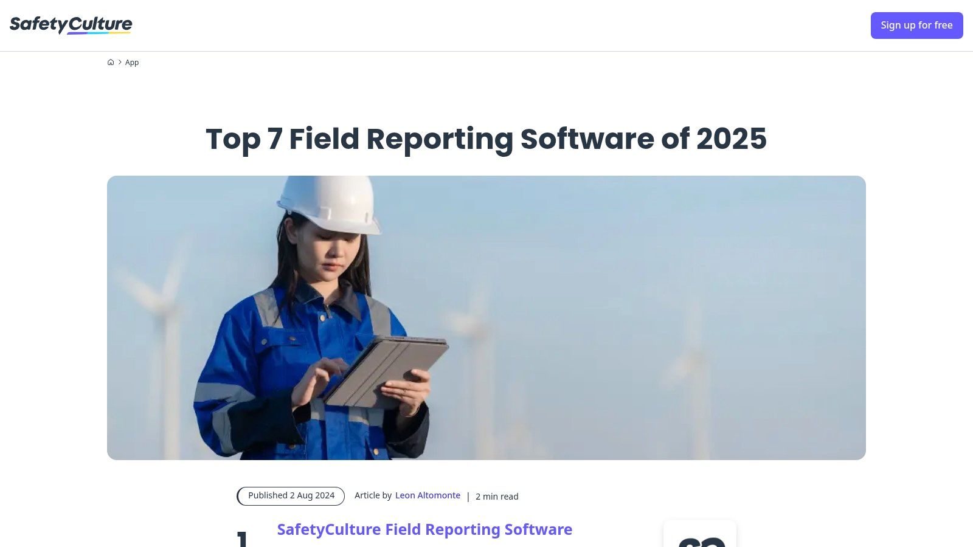Open SafetyCulture Field Reporting Software link
The height and width of the screenshot is (547, 973).
pyautogui.click(x=424, y=529)
